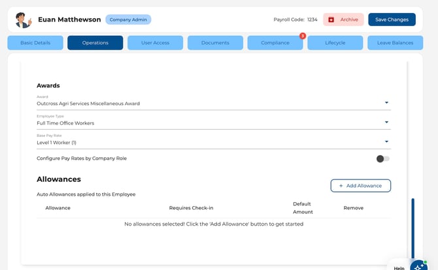Open the Outcross Agri Services Miscellaneous Award field

point(214,102)
